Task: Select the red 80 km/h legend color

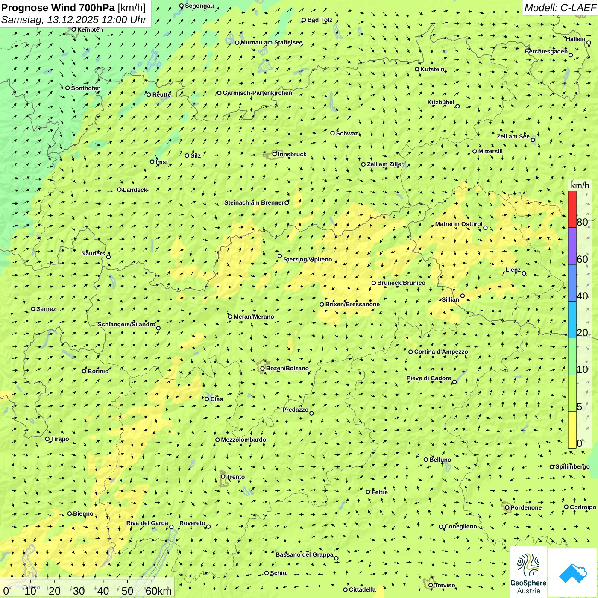Action: coord(572,209)
